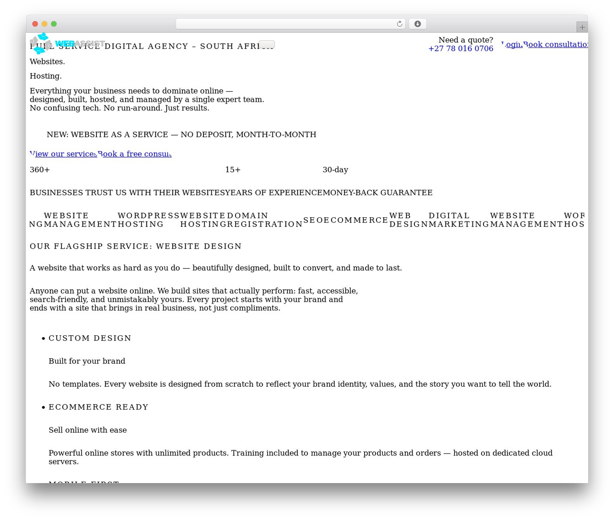The width and height of the screenshot is (614, 520).
Task: Open the Login link
Action: point(512,45)
